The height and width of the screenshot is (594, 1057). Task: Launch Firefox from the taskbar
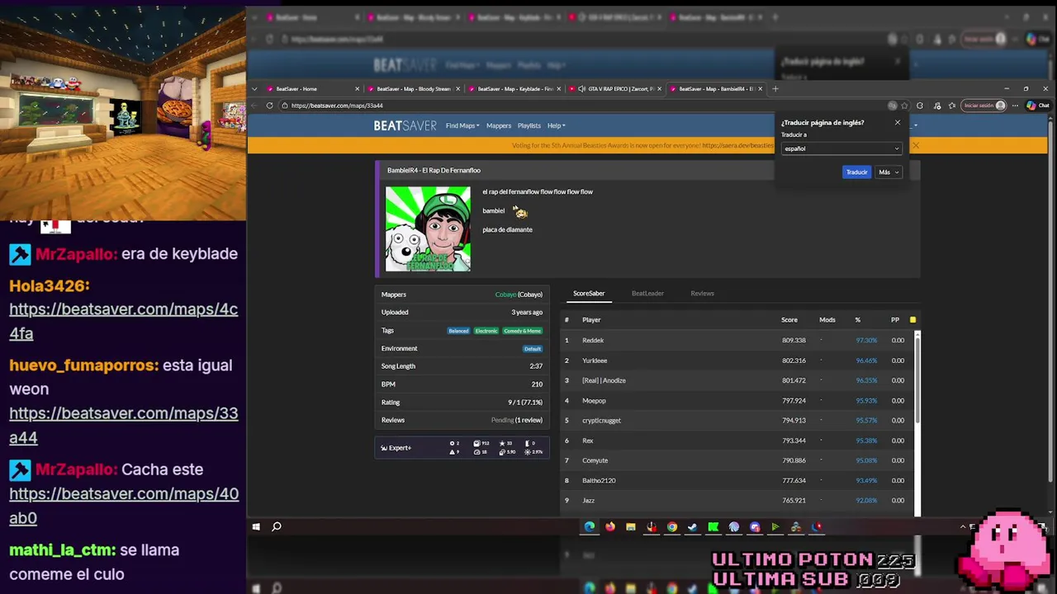609,526
